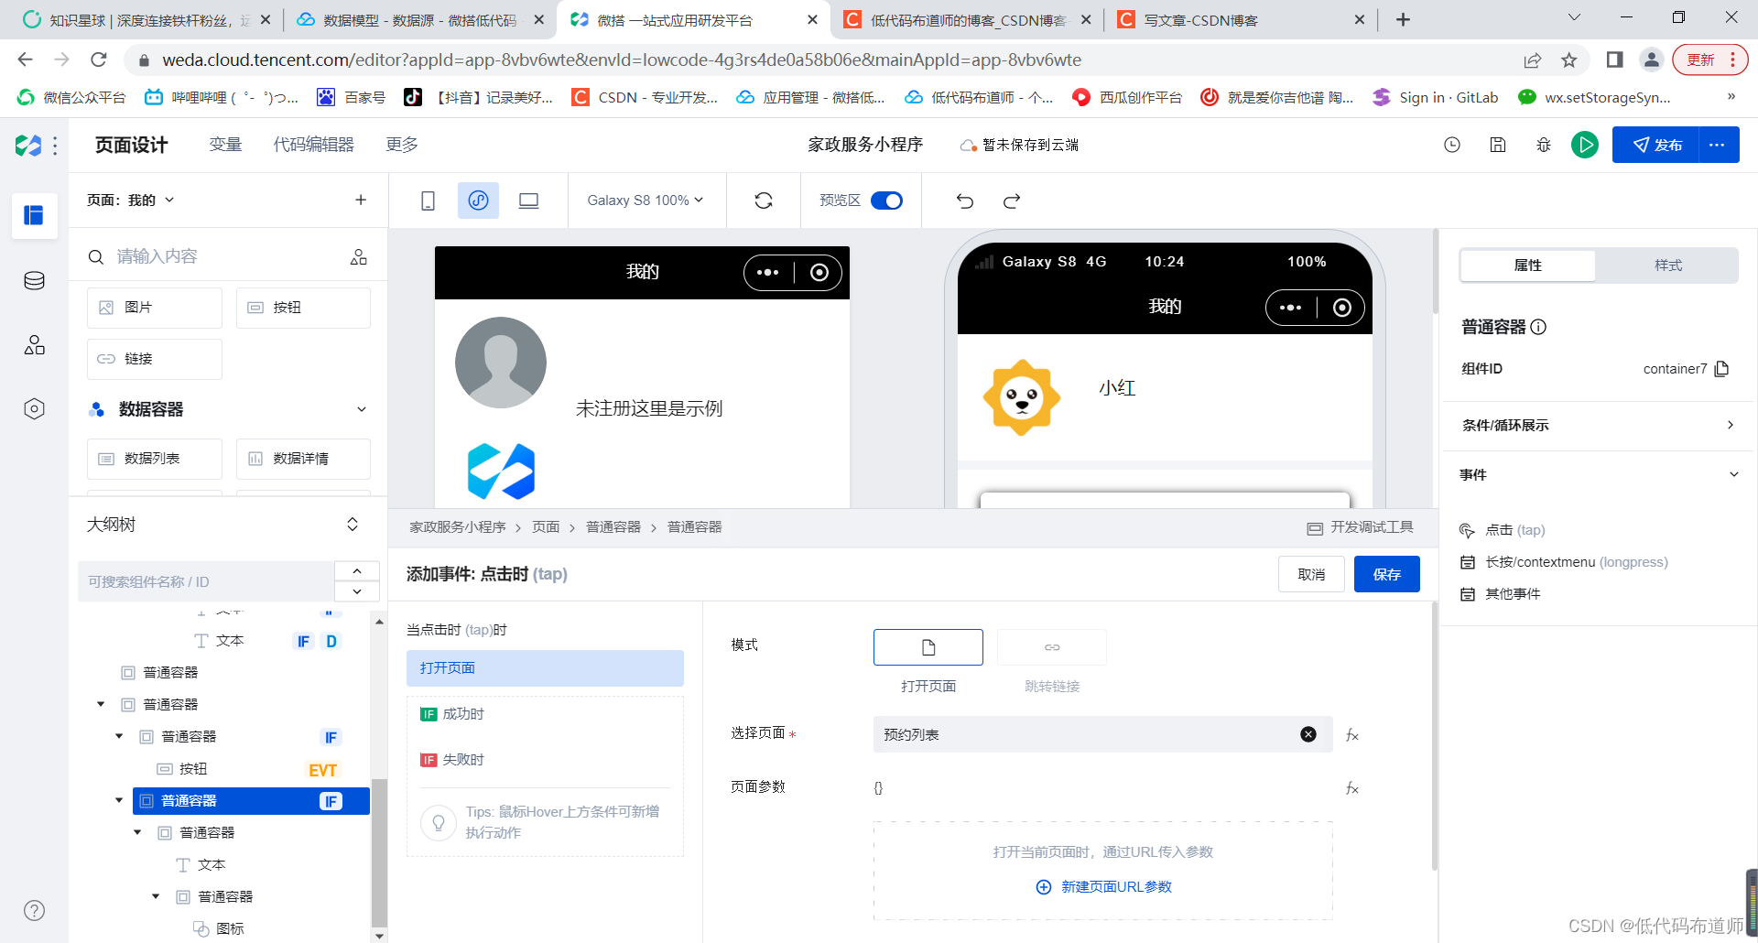The width and height of the screenshot is (1758, 943).
Task: Toggle the 大纲树 panel expander
Action: (353, 525)
